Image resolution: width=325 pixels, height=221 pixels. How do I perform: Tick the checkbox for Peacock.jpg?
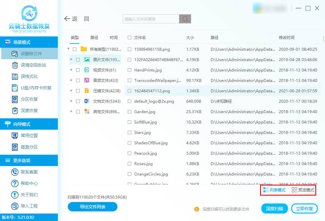(x=130, y=153)
